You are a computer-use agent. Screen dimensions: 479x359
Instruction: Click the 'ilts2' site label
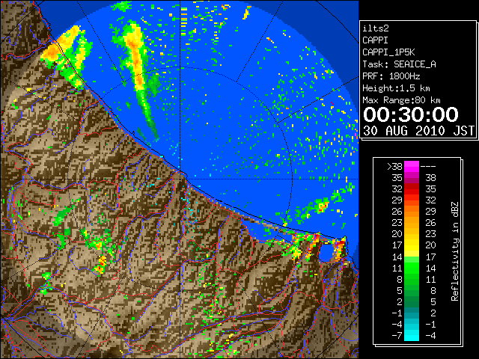coord(376,28)
